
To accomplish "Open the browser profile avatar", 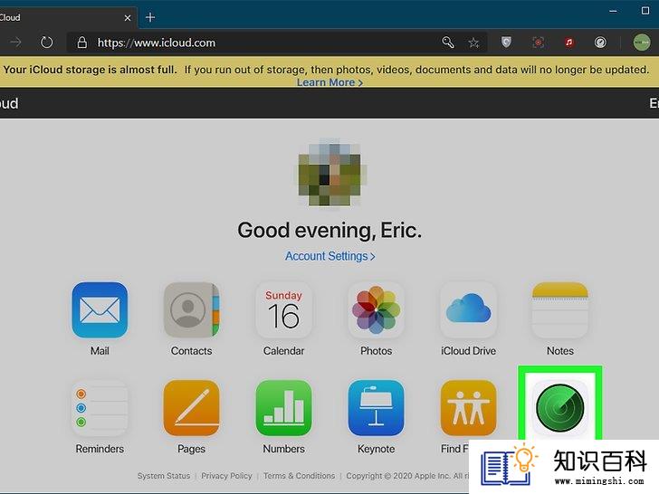I will coord(642,43).
